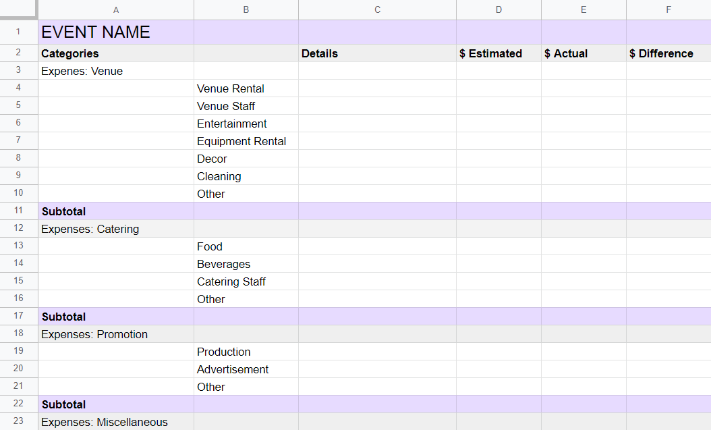Select the Beverages cell
Image resolution: width=711 pixels, height=430 pixels.
[x=246, y=264]
